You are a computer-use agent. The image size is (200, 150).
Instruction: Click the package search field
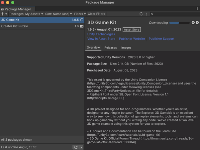click(175, 14)
